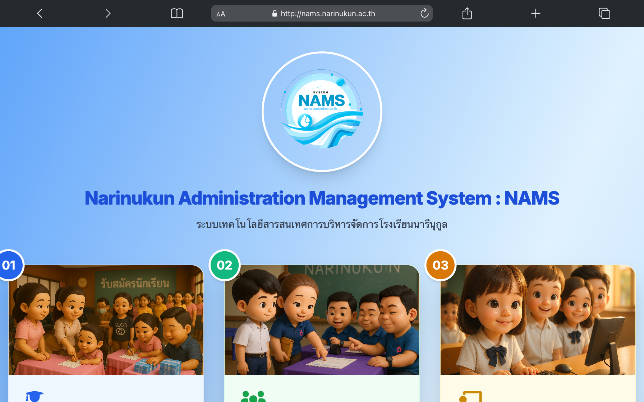Click the blue graduation cap icon
Image resolution: width=644 pixels, height=402 pixels.
(x=34, y=396)
